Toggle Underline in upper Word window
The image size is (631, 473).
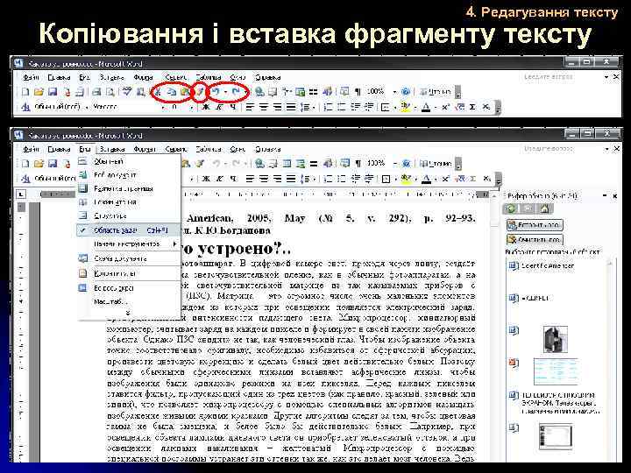[x=233, y=107]
